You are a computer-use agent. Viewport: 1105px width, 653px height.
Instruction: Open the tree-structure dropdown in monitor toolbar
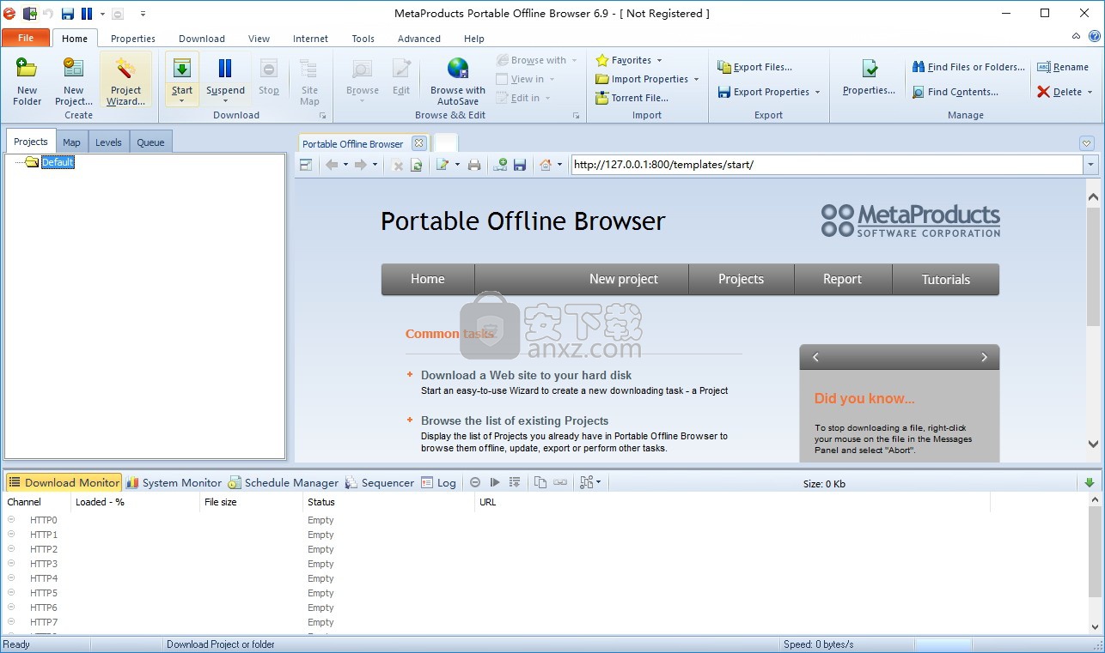tap(590, 483)
